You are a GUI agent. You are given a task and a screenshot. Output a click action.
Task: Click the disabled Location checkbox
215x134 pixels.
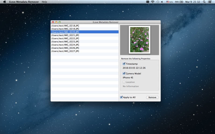point(124,82)
